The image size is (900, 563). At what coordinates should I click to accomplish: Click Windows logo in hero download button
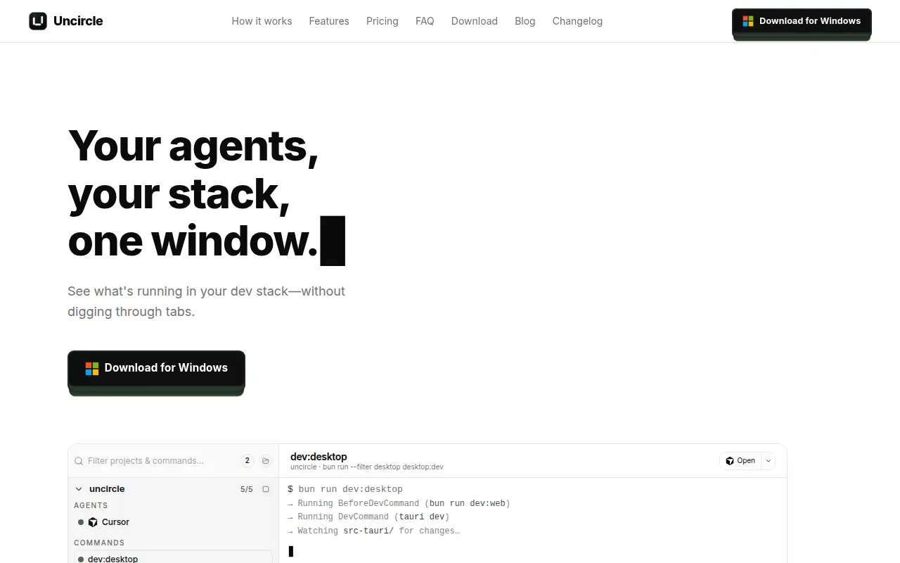coord(92,368)
